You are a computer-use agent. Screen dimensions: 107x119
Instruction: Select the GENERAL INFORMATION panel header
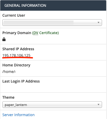(x=53, y=5)
